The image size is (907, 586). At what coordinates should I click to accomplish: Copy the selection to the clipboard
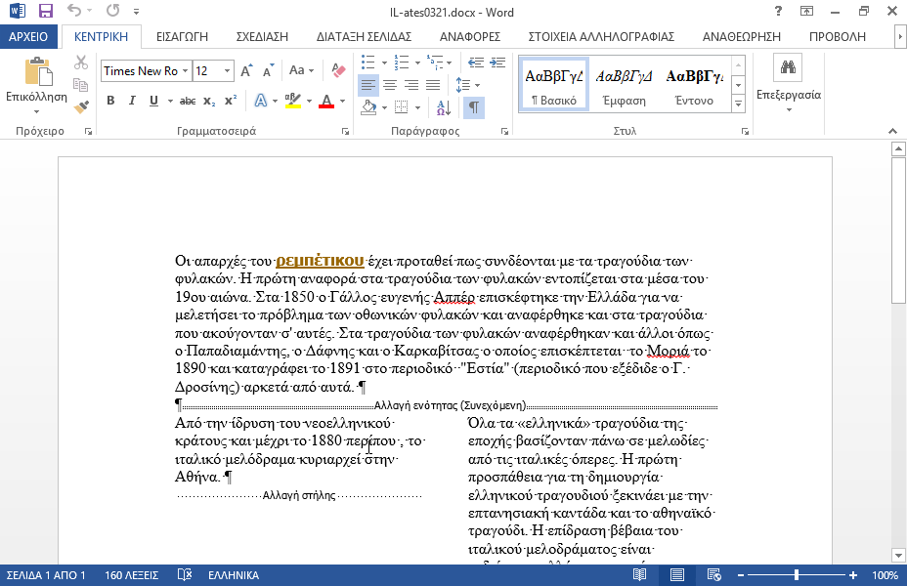(x=81, y=84)
